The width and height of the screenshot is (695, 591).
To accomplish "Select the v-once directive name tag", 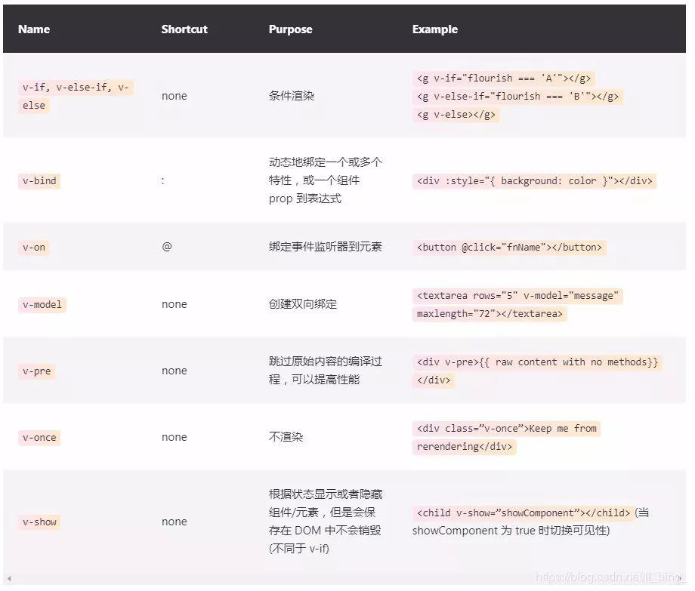I will (39, 438).
